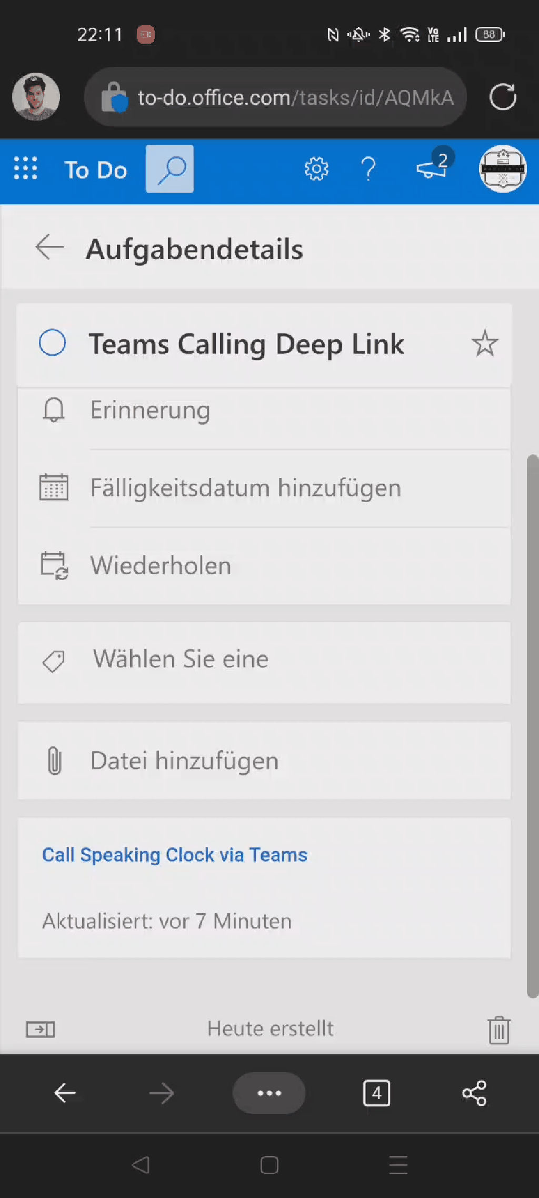Viewport: 539px width, 1198px height.
Task: Open the Call Speaking Clock via Teams link
Action: click(174, 854)
